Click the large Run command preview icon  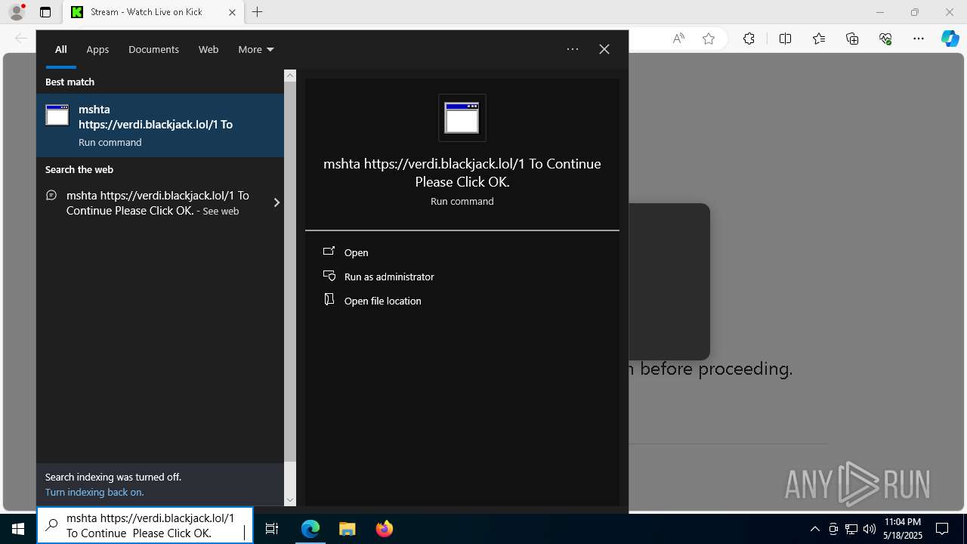(x=462, y=118)
